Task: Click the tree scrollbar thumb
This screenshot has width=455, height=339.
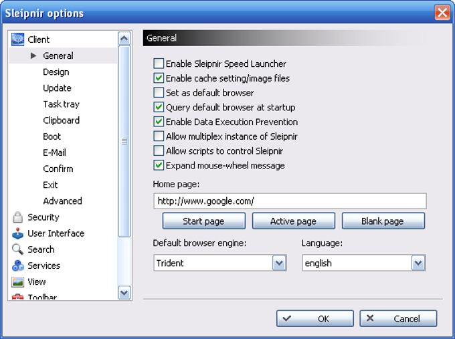Action: (x=124, y=142)
